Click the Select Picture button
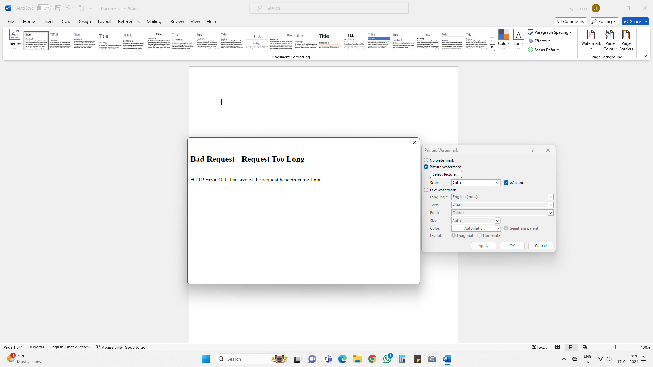Screen dimensions: 653x367 446,174
